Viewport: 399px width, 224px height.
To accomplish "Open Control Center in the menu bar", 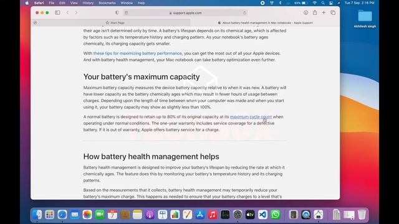I will pyautogui.click(x=331, y=3).
